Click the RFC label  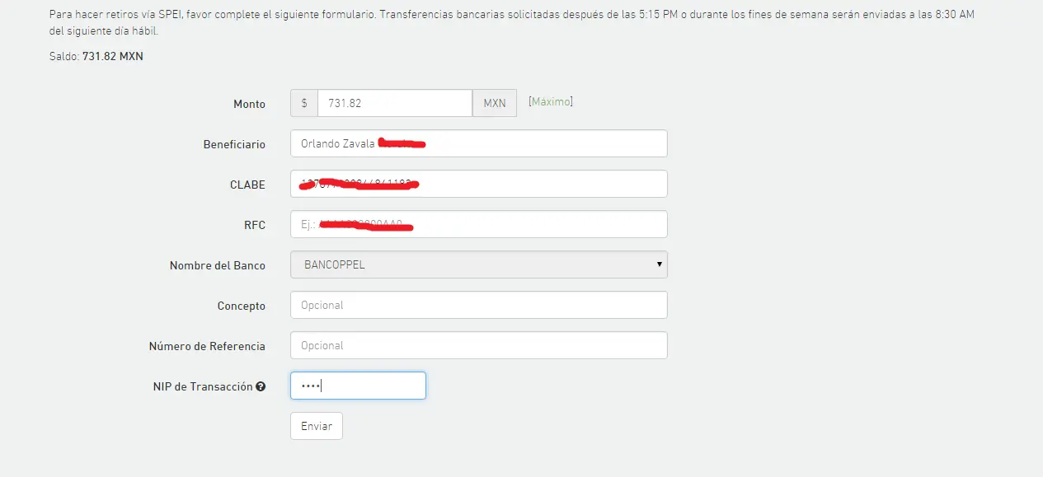point(255,225)
